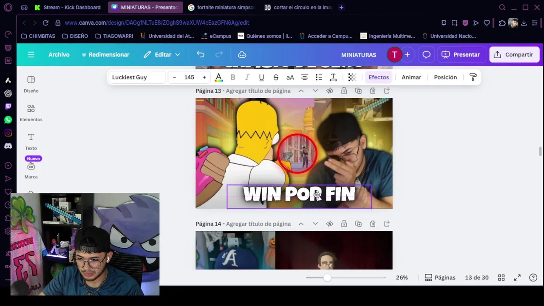
Task: Open the Opera browser menu logo
Action: click(8, 7)
